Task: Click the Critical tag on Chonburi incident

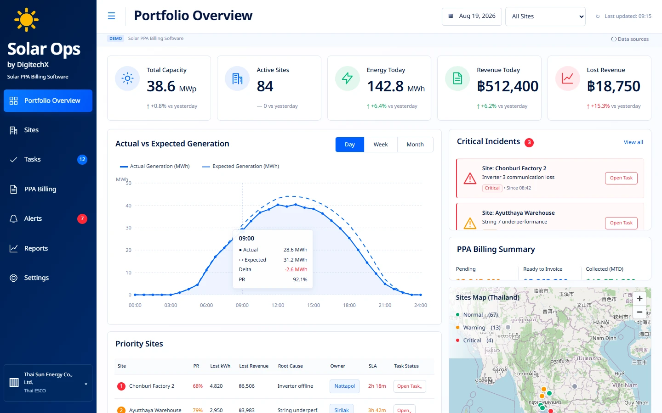Action: (x=492, y=188)
